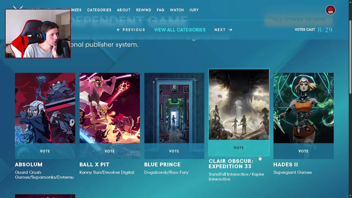Click the streamer webcam overlay
This screenshot has width=352, height=198.
[38, 34]
